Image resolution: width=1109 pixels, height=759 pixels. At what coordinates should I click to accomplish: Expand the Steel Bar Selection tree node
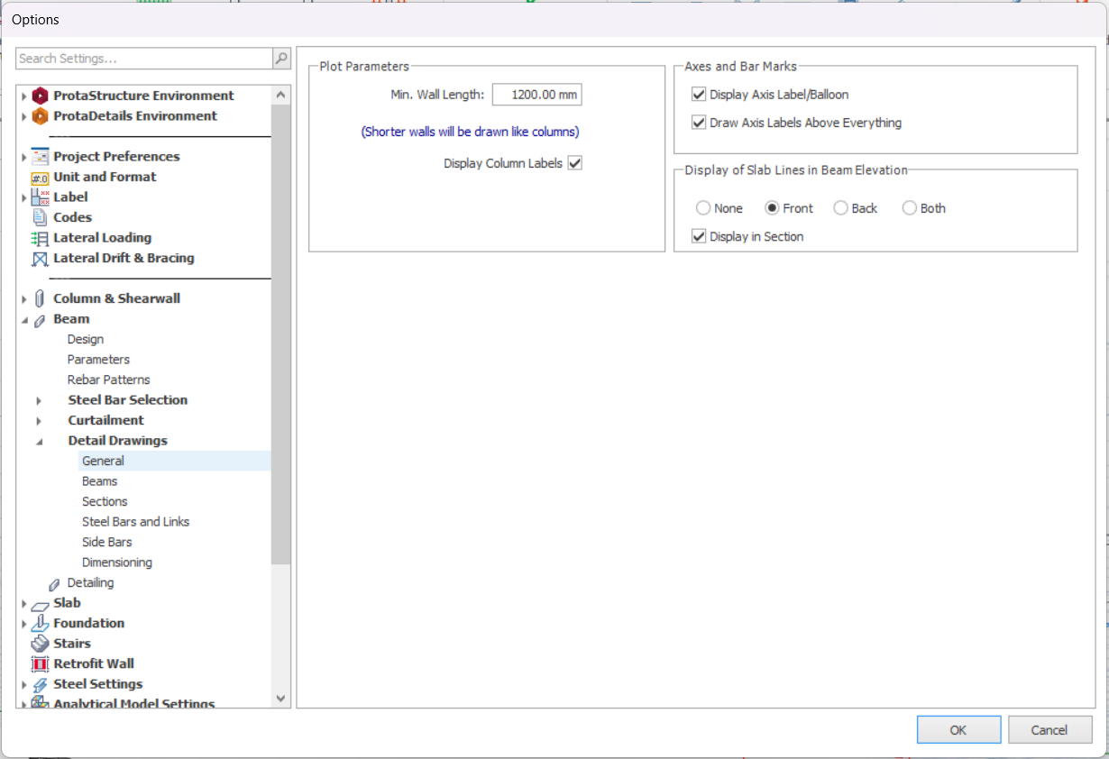pyautogui.click(x=39, y=399)
